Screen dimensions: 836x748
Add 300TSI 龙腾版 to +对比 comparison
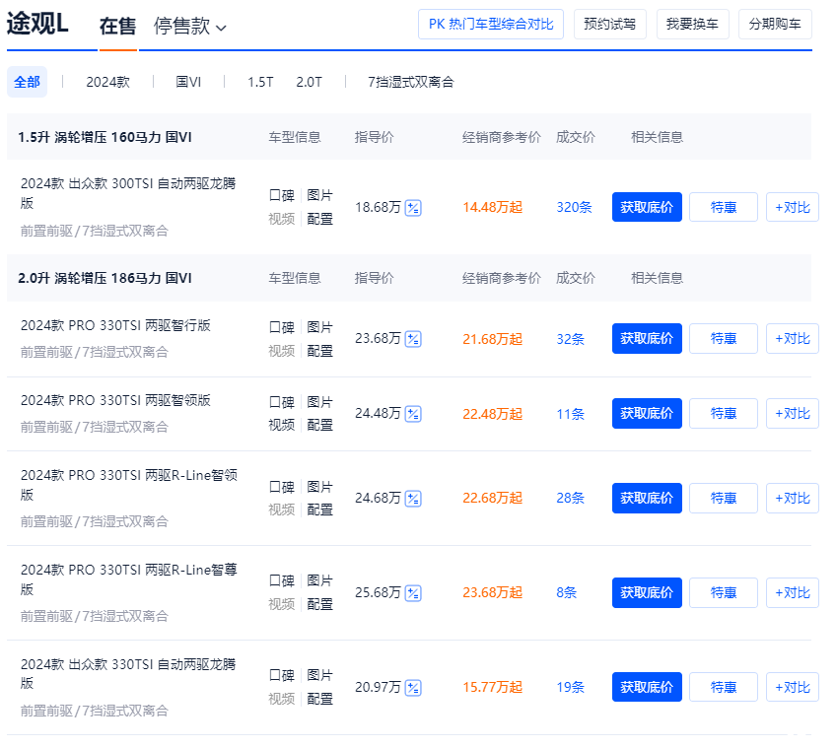pyautogui.click(x=792, y=207)
